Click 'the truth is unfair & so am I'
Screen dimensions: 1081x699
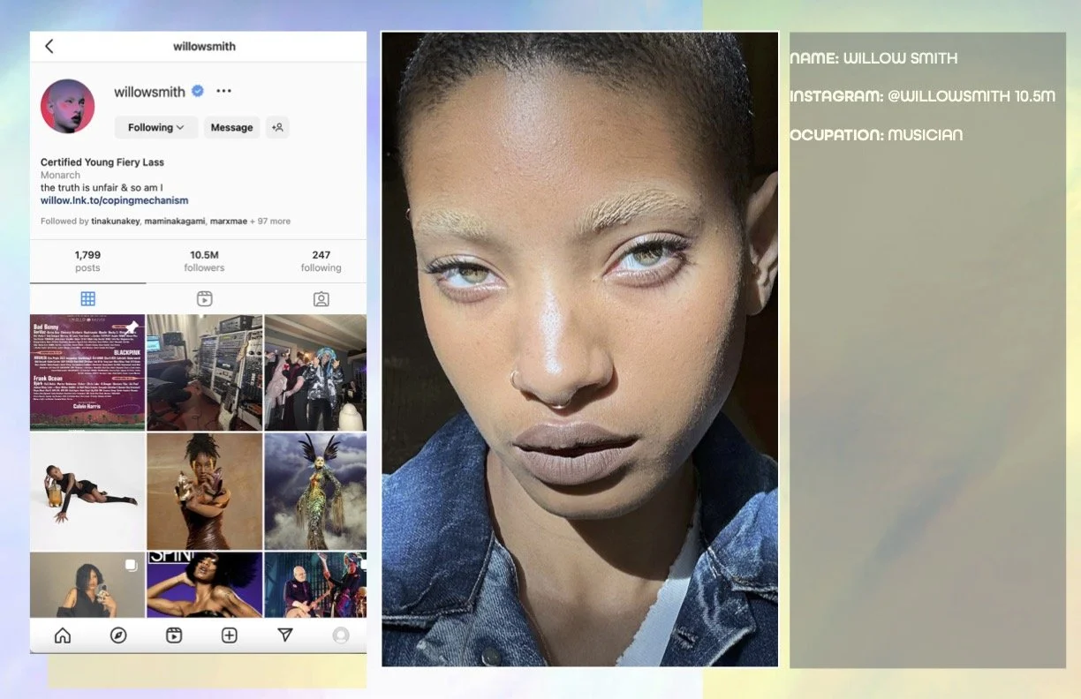tap(102, 188)
